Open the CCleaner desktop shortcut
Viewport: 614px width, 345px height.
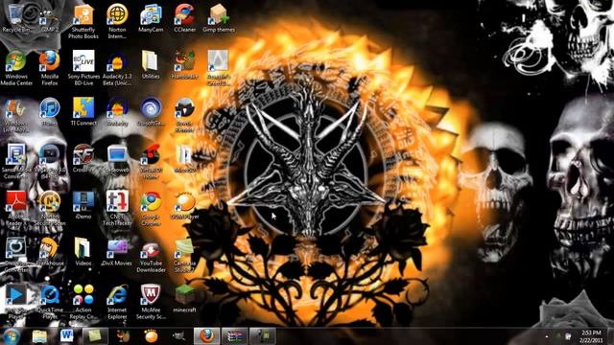[x=184, y=17]
